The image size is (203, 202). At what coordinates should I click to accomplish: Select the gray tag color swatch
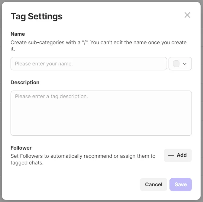(176, 64)
